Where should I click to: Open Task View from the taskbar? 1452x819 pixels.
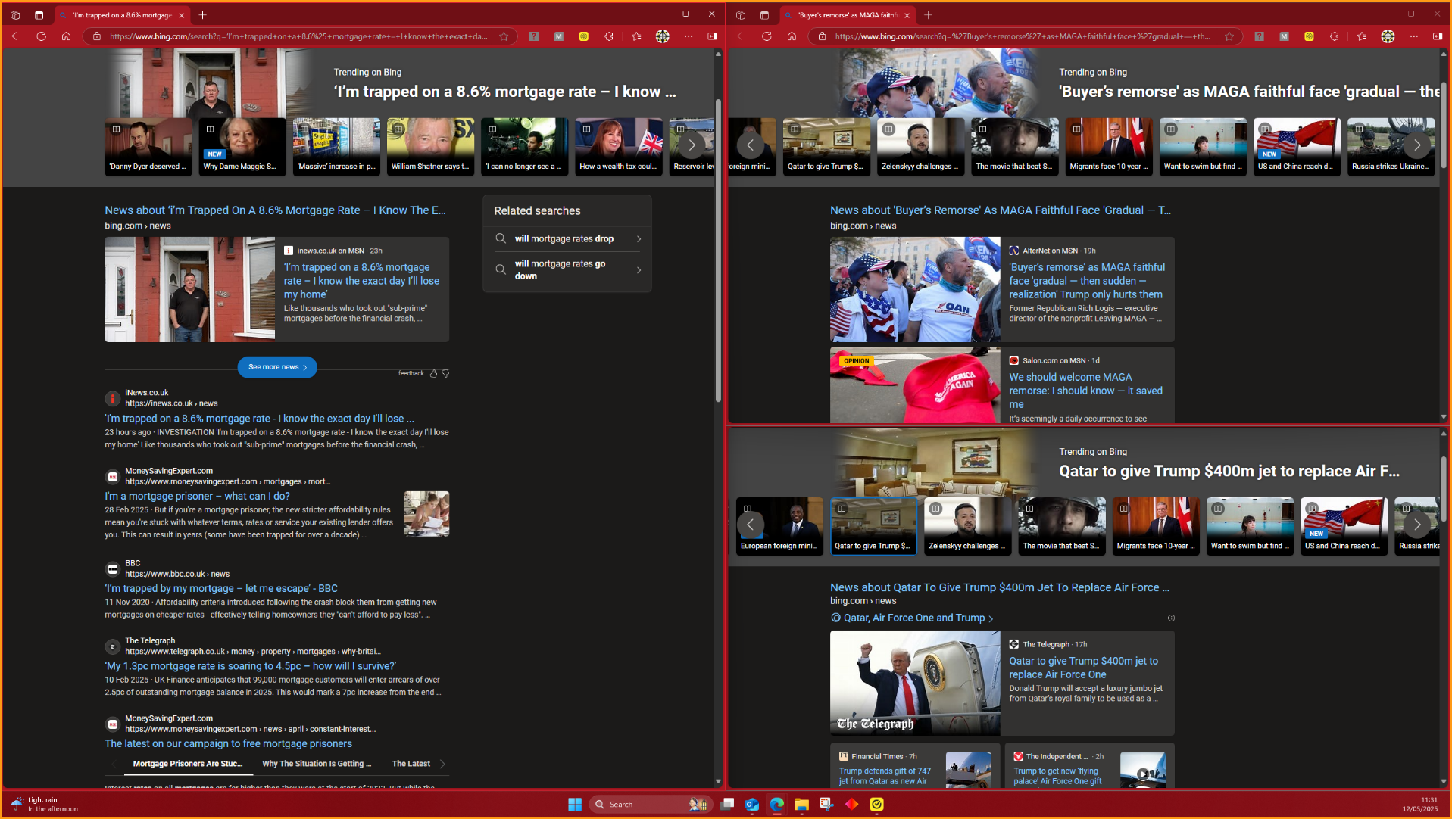click(x=727, y=804)
